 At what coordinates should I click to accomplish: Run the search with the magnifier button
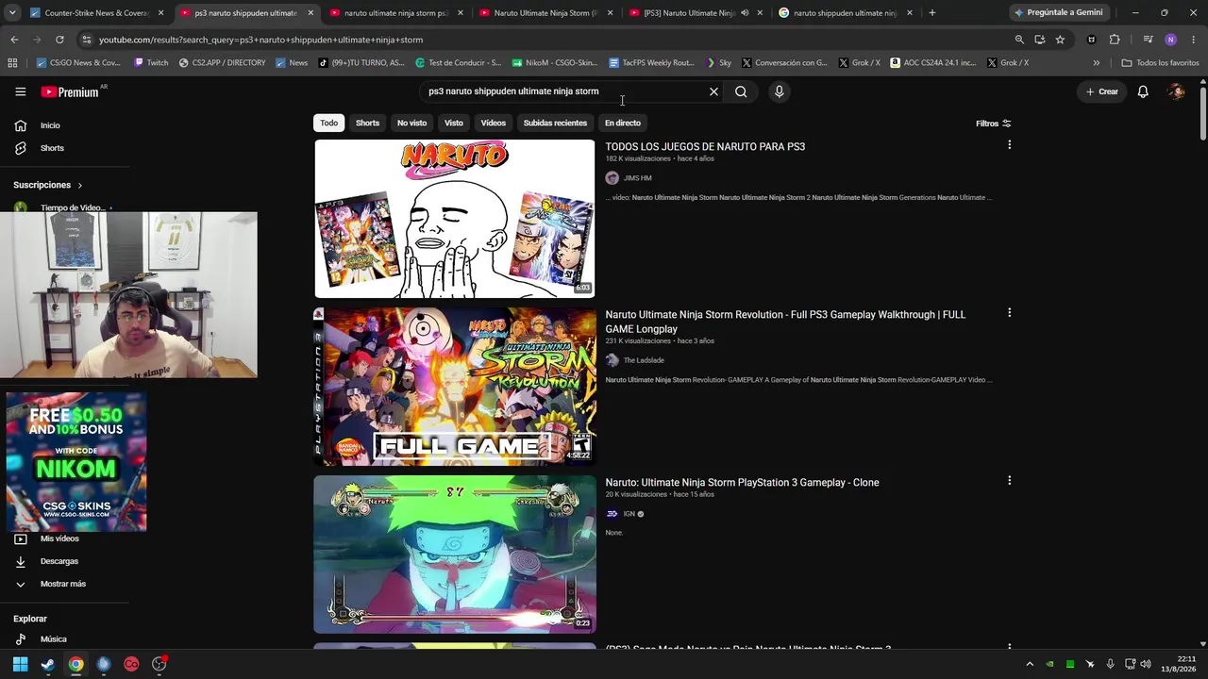pyautogui.click(x=741, y=91)
